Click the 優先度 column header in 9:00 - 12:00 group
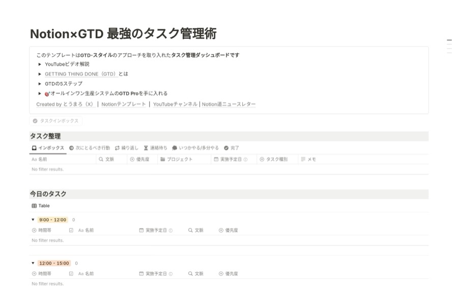Viewport: 458px width, 286px height. tap(228, 231)
